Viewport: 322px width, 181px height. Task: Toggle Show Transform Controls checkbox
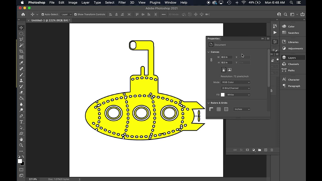(75, 14)
